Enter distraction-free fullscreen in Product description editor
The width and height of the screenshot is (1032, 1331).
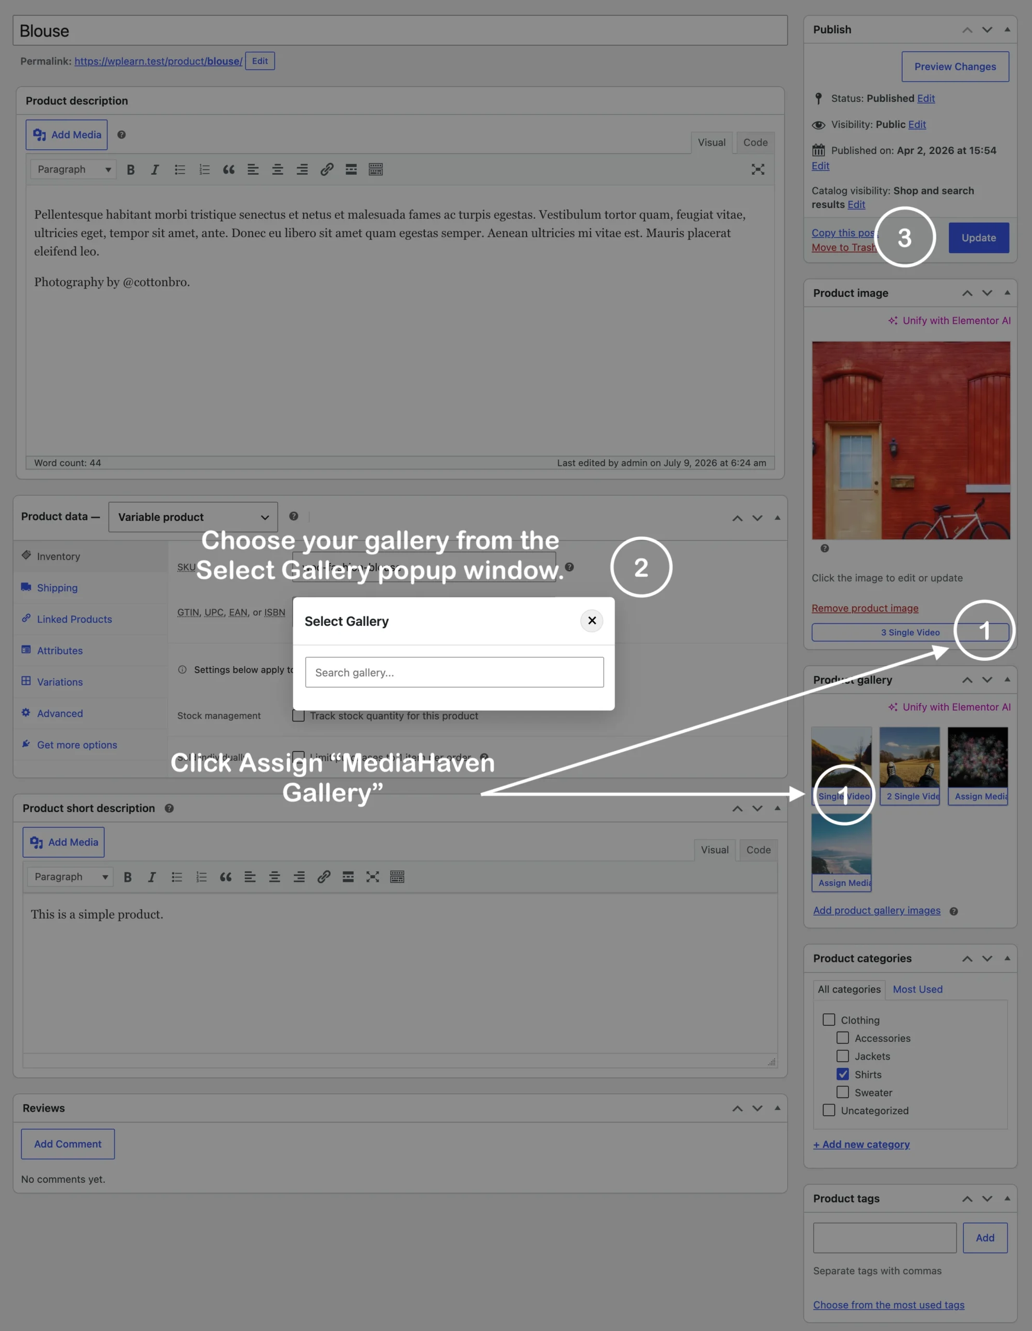point(757,170)
